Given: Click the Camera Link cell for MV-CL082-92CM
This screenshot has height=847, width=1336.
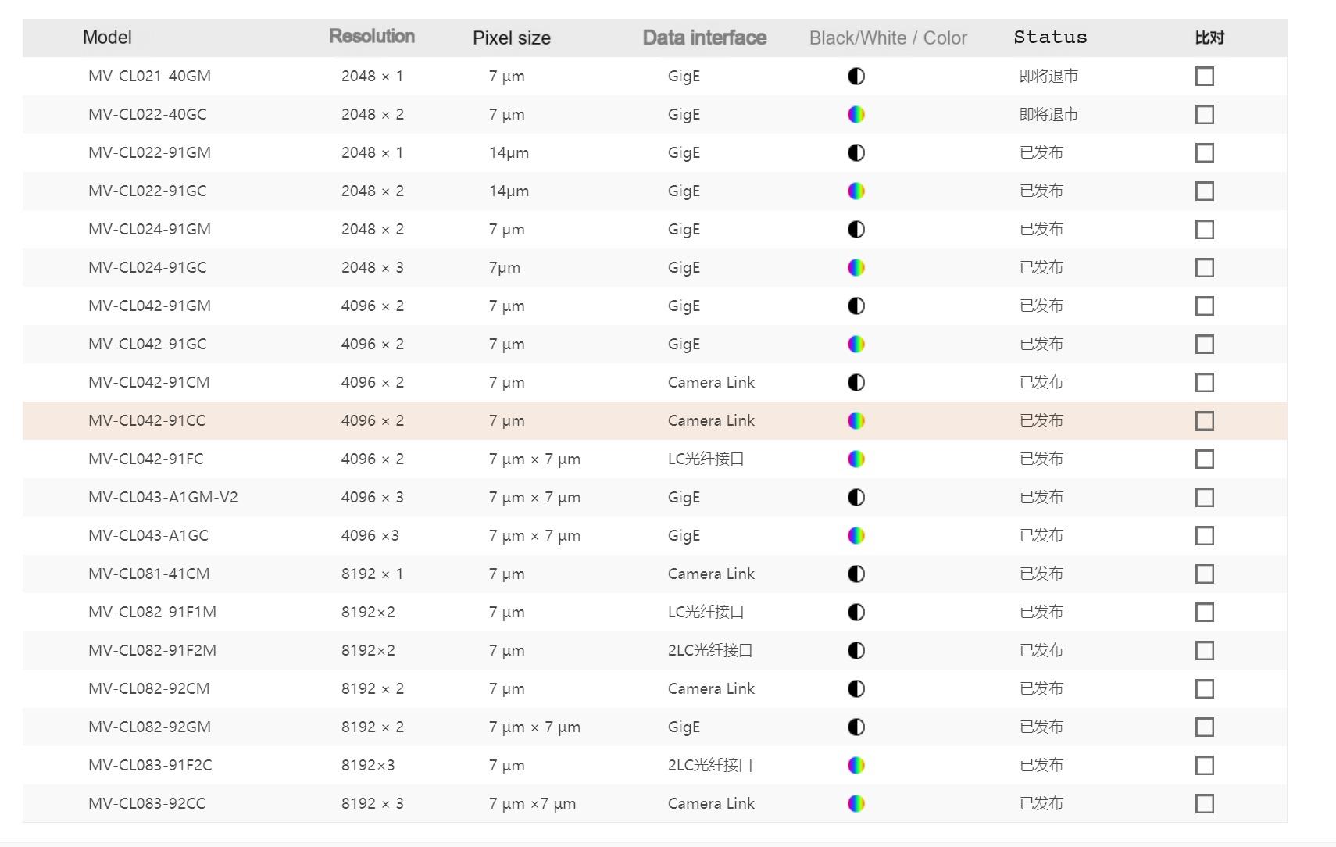Looking at the screenshot, I should pos(711,689).
